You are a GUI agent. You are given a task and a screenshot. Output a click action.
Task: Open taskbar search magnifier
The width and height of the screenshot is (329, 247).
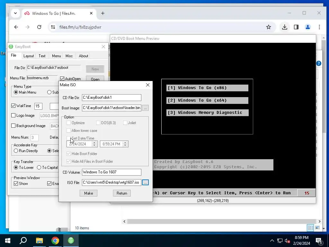pos(23,241)
